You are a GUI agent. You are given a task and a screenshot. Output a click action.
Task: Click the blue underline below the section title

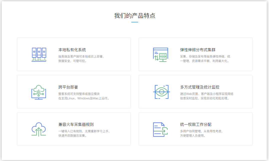tap(134, 22)
